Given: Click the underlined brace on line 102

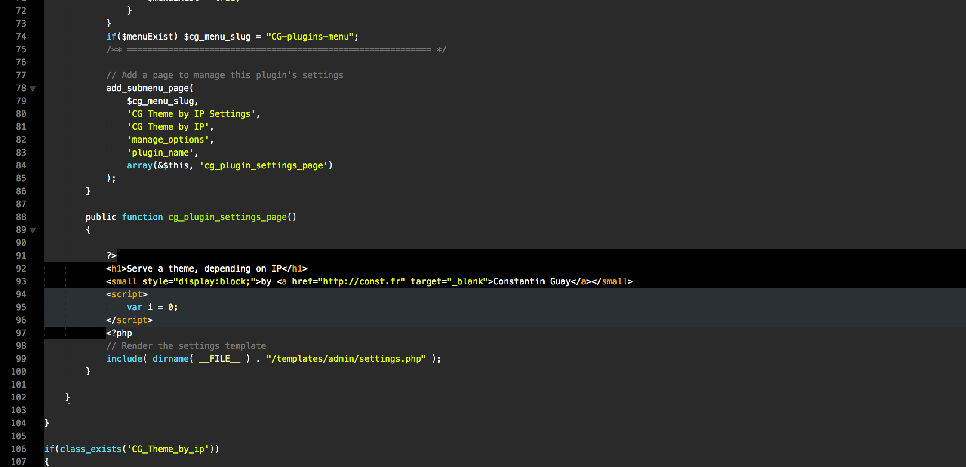Looking at the screenshot, I should coord(68,397).
